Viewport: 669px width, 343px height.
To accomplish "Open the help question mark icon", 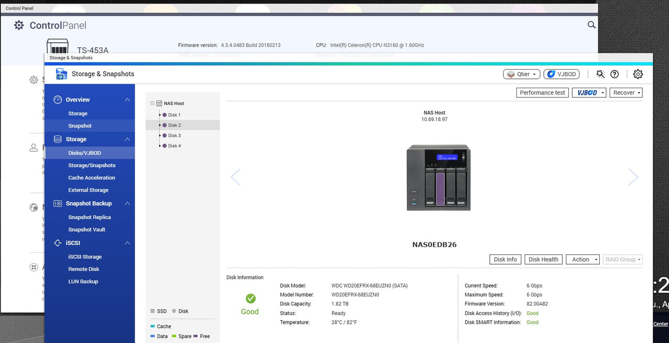I will click(x=615, y=74).
